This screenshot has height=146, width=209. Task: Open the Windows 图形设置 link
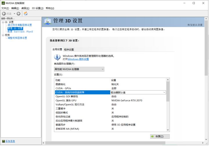(78, 59)
